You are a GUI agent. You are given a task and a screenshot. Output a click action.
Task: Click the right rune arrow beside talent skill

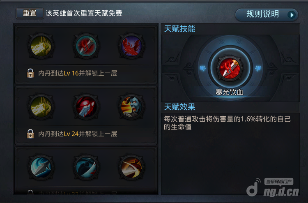[x=257, y=68]
